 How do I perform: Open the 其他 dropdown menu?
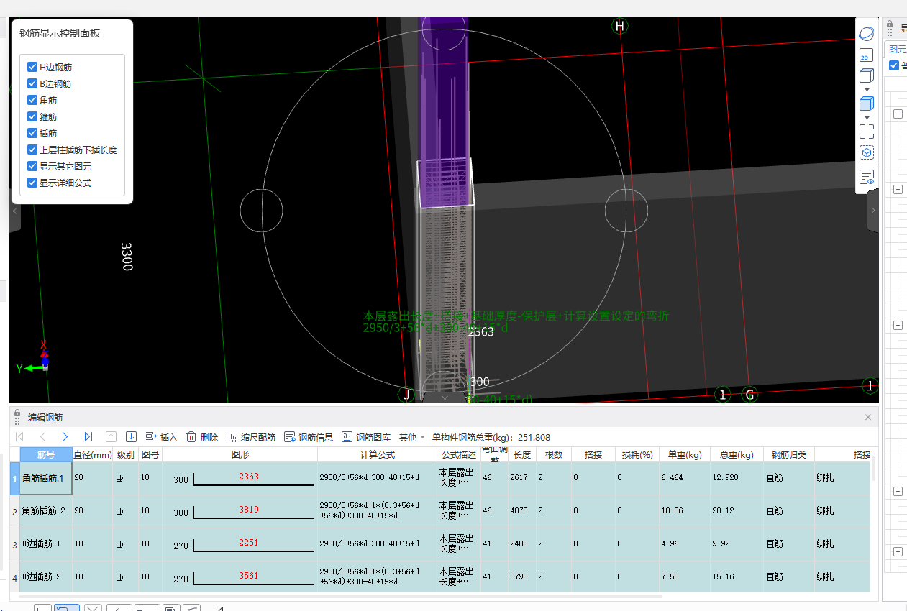411,437
